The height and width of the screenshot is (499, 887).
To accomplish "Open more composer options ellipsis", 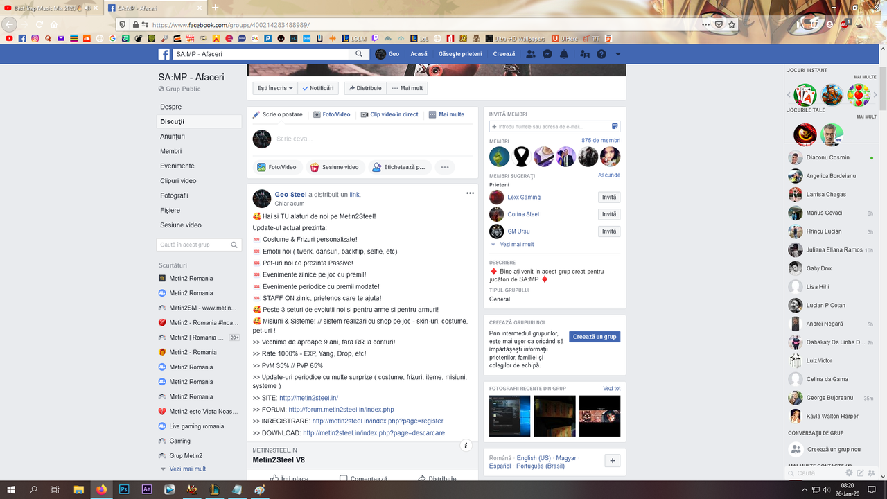I will [445, 167].
